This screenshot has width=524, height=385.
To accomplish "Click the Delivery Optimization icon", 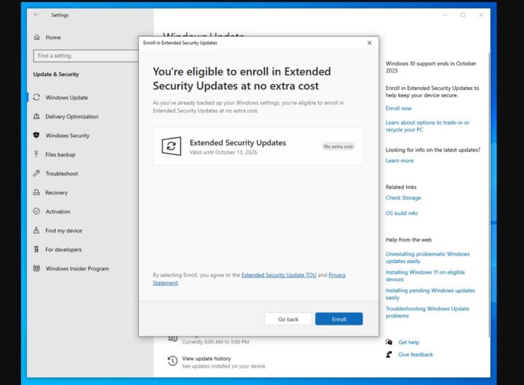I will 36,116.
